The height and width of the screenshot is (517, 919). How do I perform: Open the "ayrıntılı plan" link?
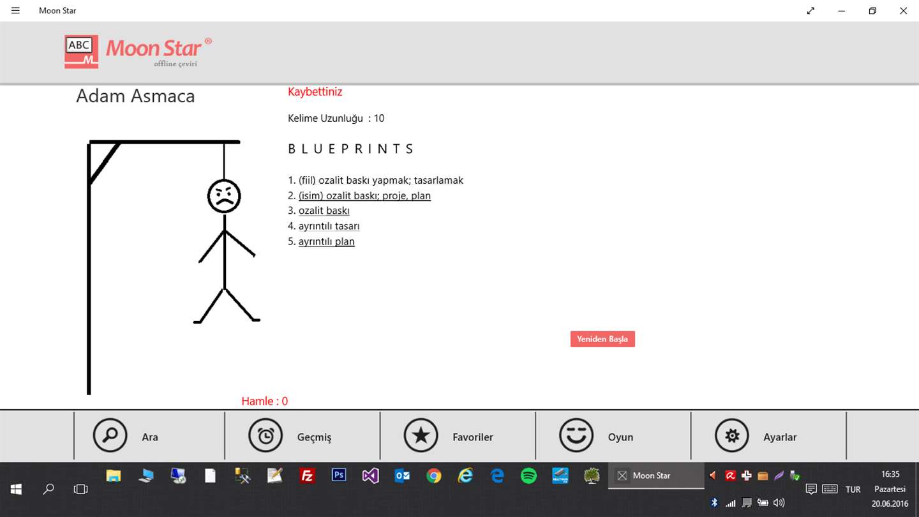pos(327,241)
